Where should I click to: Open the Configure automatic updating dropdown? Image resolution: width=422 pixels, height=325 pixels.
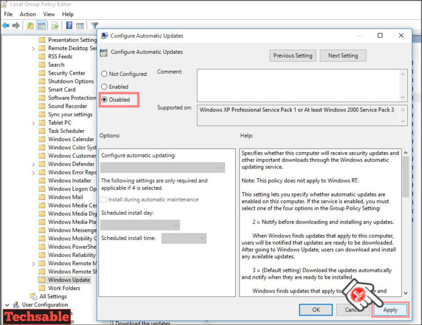point(163,167)
